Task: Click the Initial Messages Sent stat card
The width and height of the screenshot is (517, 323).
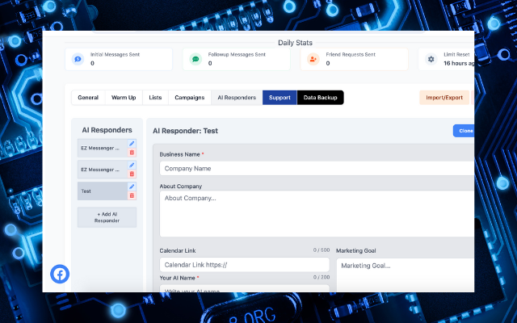Action: pos(119,59)
